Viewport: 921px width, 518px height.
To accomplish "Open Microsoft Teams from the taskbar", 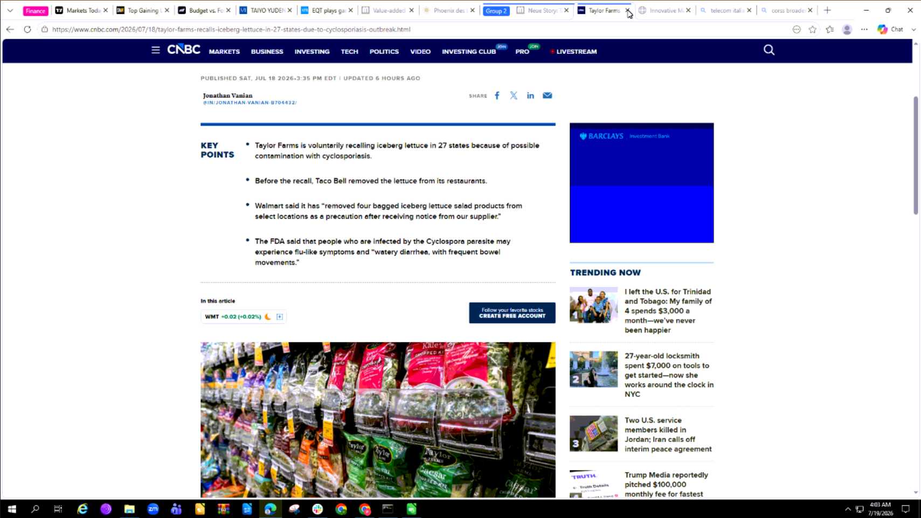I will [176, 509].
